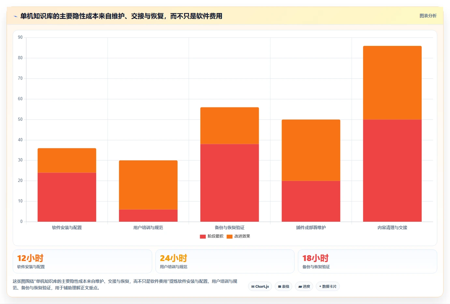
Task: Click the 软件安装与配置 x-axis label
Action: coord(67,228)
